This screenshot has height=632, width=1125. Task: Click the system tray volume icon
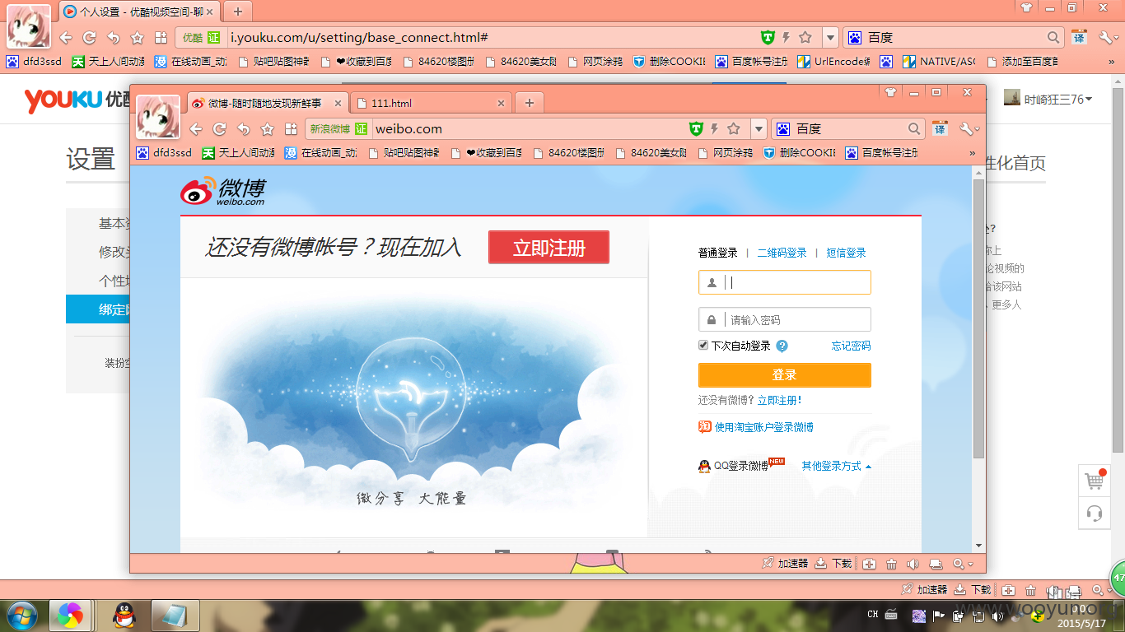[998, 616]
